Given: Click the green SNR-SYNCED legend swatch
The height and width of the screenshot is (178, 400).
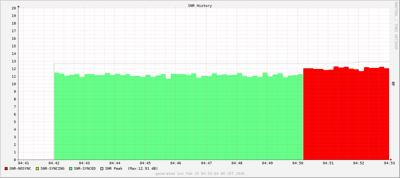Looking at the screenshot, I should click(x=71, y=169).
